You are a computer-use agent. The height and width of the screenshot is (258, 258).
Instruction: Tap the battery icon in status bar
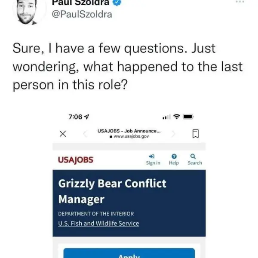pyautogui.click(x=188, y=117)
